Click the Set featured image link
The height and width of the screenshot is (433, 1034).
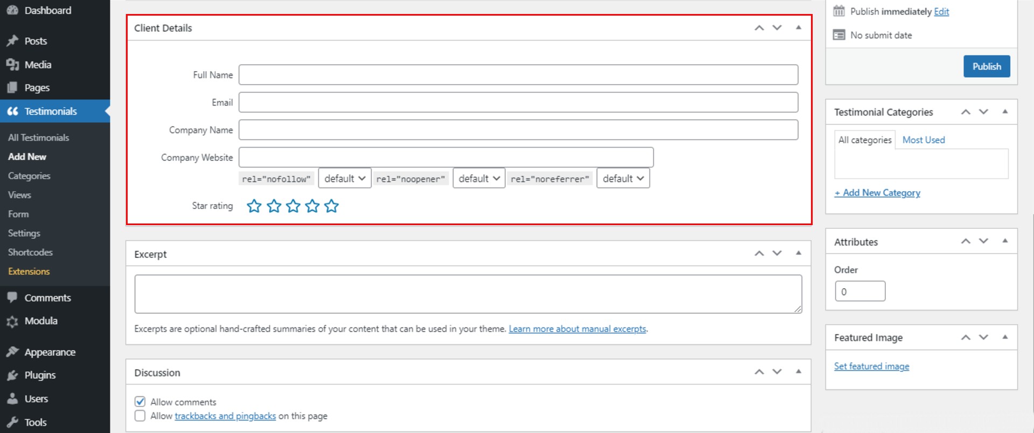pos(871,366)
